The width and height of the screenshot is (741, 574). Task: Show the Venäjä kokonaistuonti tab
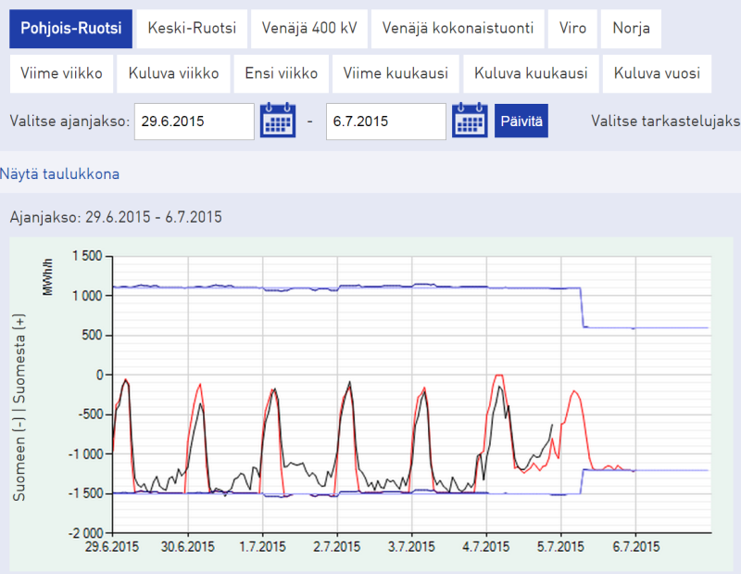(x=458, y=29)
